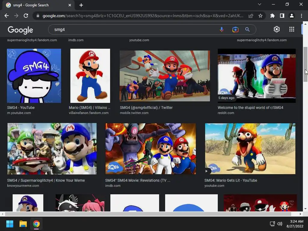View site info via the lock icon
The width and height of the screenshot is (308, 231).
38,16
